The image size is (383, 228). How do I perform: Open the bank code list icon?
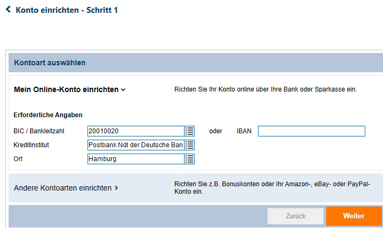click(189, 131)
